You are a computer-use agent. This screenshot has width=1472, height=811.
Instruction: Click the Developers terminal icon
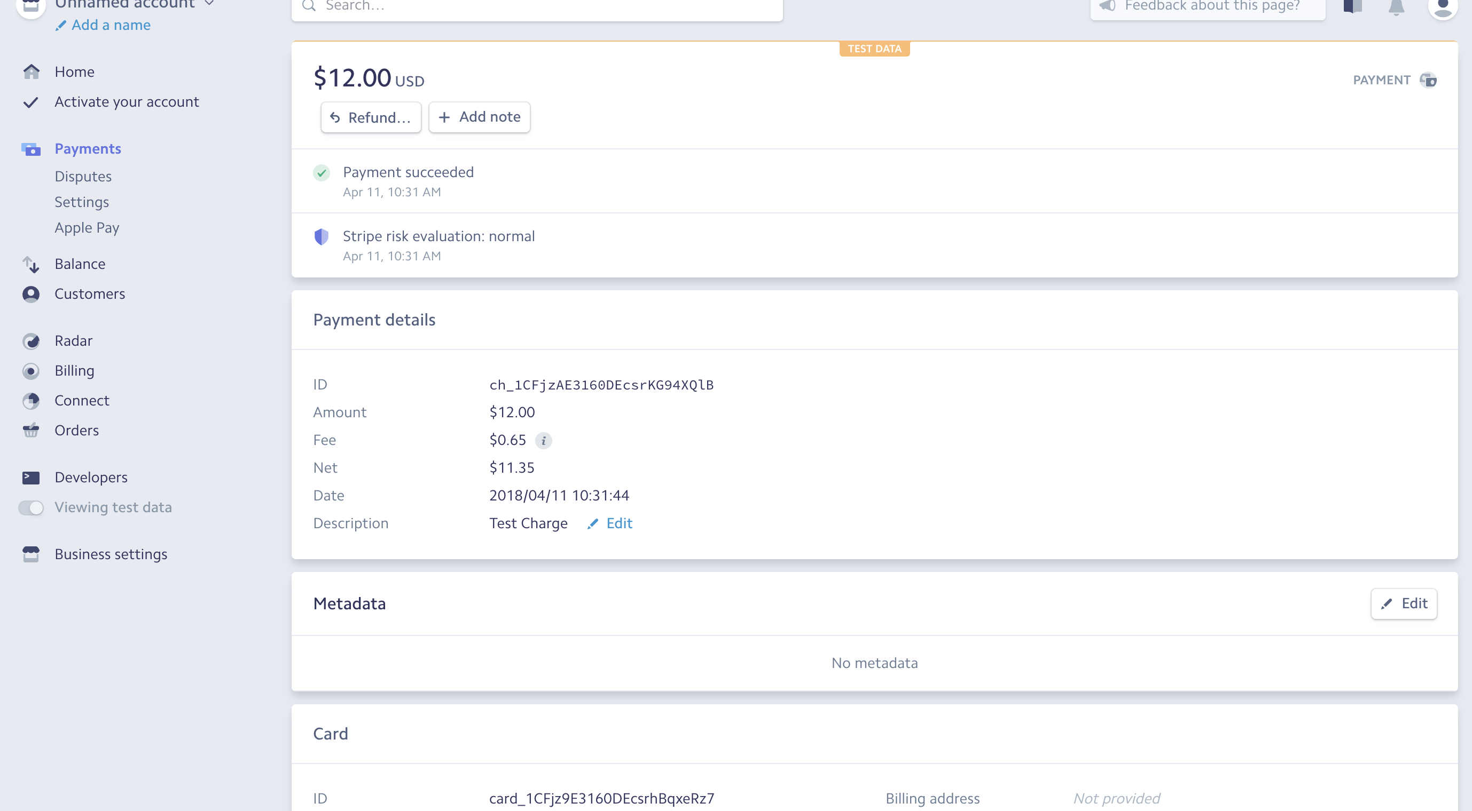[31, 478]
